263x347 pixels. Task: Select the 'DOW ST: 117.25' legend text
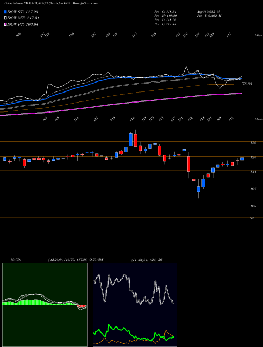point(23,12)
